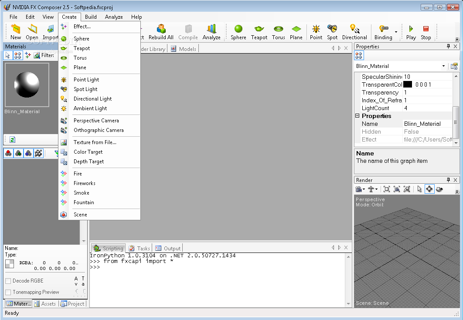This screenshot has height=320, width=463.
Task: Switch to the Assets tab
Action: [x=45, y=304]
